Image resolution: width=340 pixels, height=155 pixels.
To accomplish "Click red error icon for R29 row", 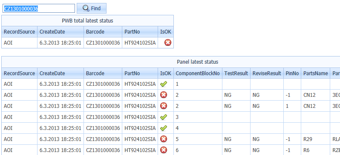I will (x=164, y=139).
